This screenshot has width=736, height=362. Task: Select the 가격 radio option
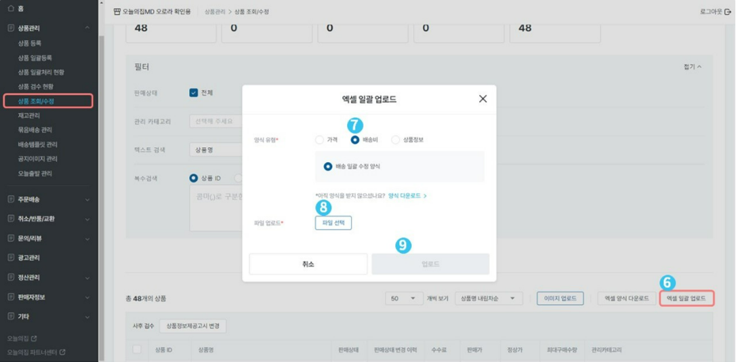coord(319,140)
